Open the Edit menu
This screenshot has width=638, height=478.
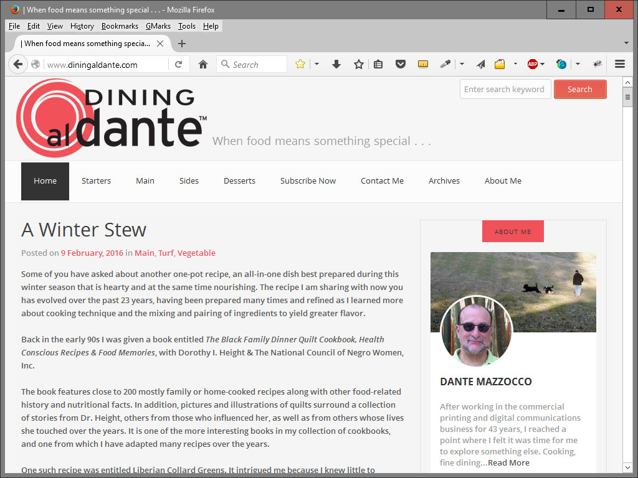click(x=34, y=26)
